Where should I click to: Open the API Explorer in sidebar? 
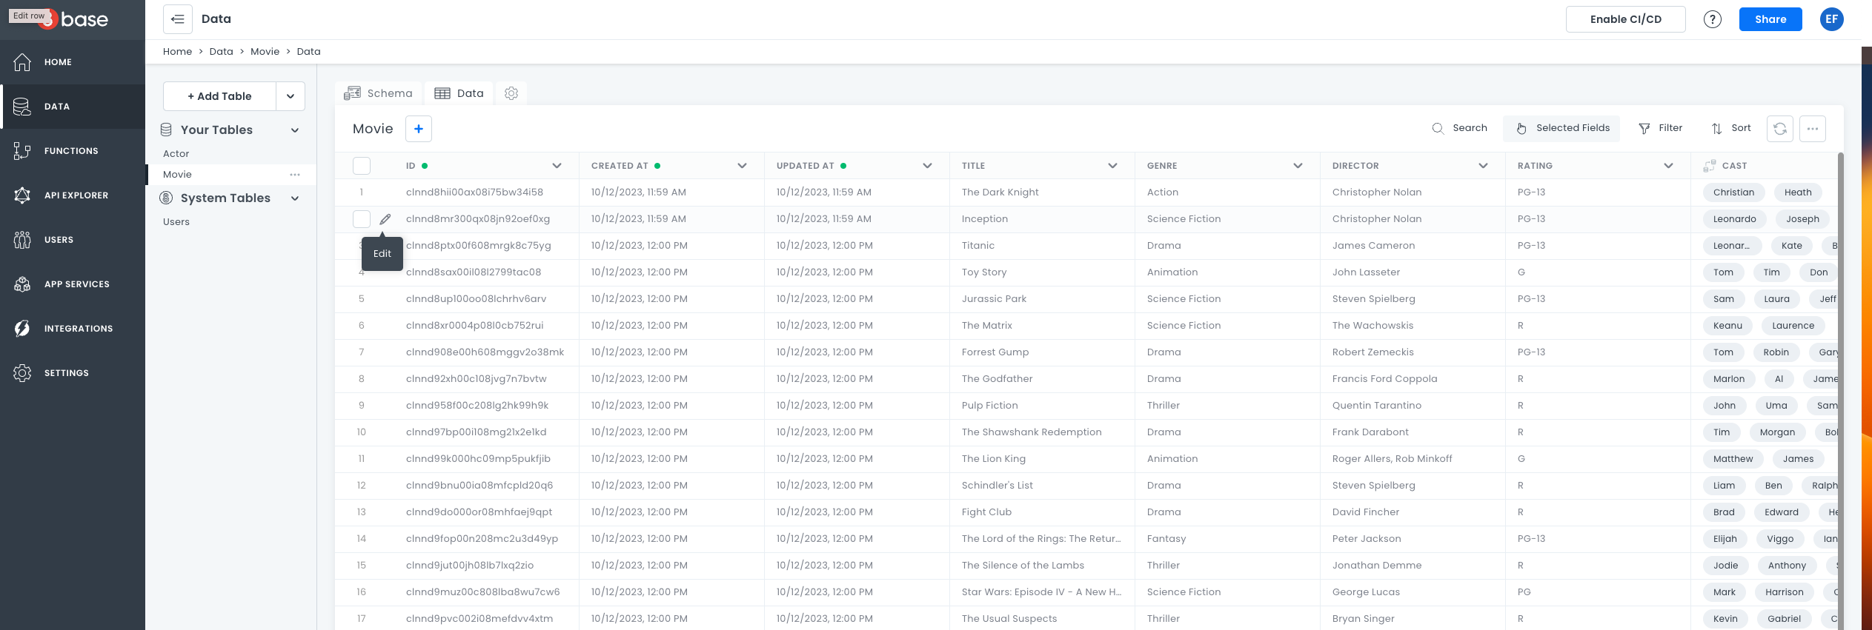point(76,195)
